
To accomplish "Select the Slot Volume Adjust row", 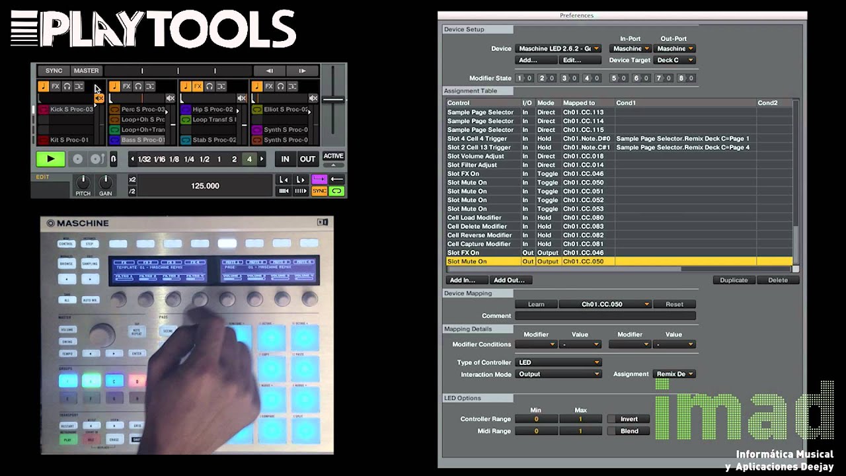I will pyautogui.click(x=619, y=156).
